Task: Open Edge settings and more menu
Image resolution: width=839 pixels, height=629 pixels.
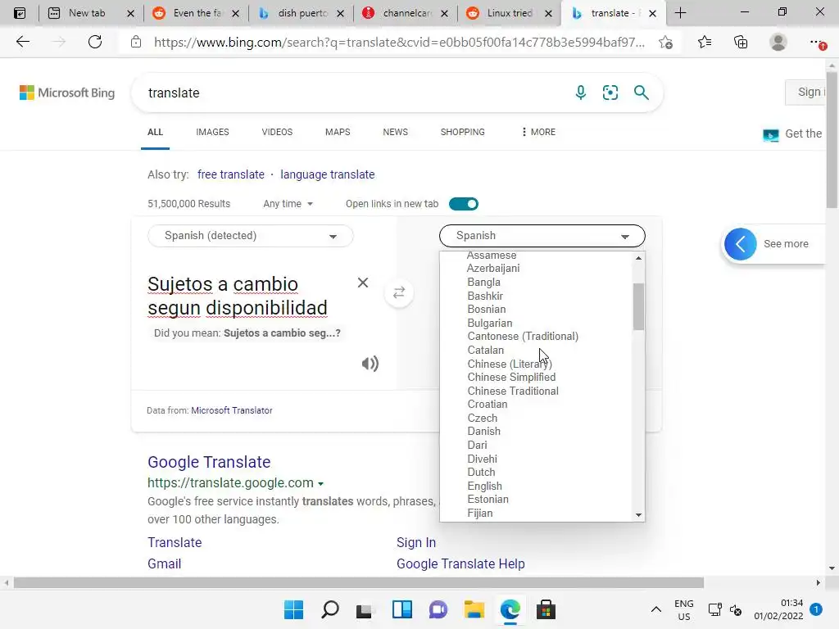Action: 817,42
